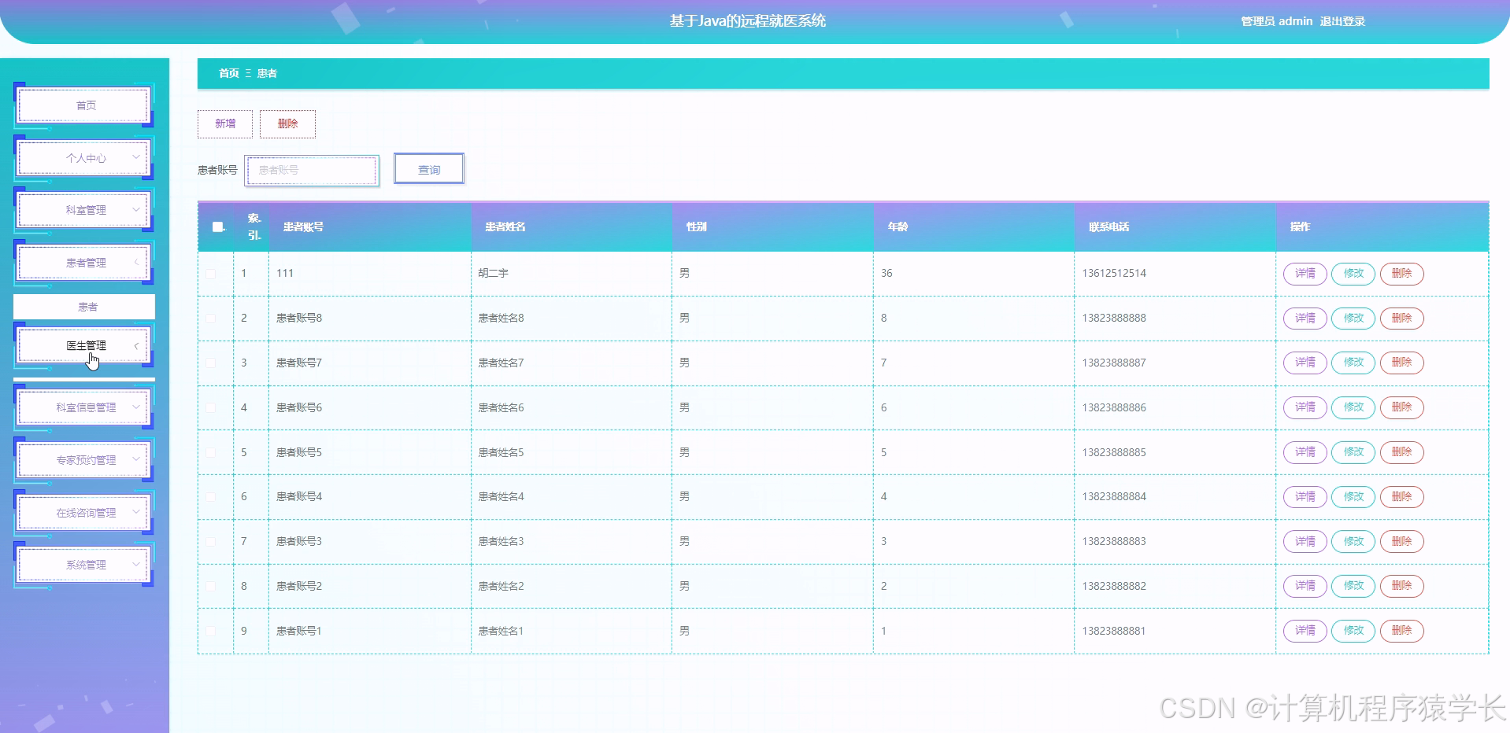Click 修改 for patient 胡二宇
Viewport: 1510px width, 733px height.
tap(1353, 274)
